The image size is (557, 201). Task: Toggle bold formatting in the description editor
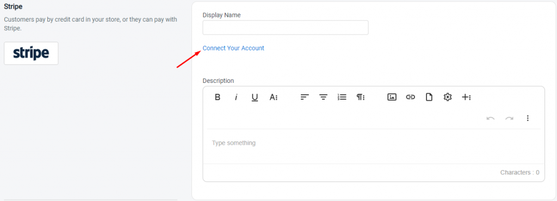tap(218, 97)
